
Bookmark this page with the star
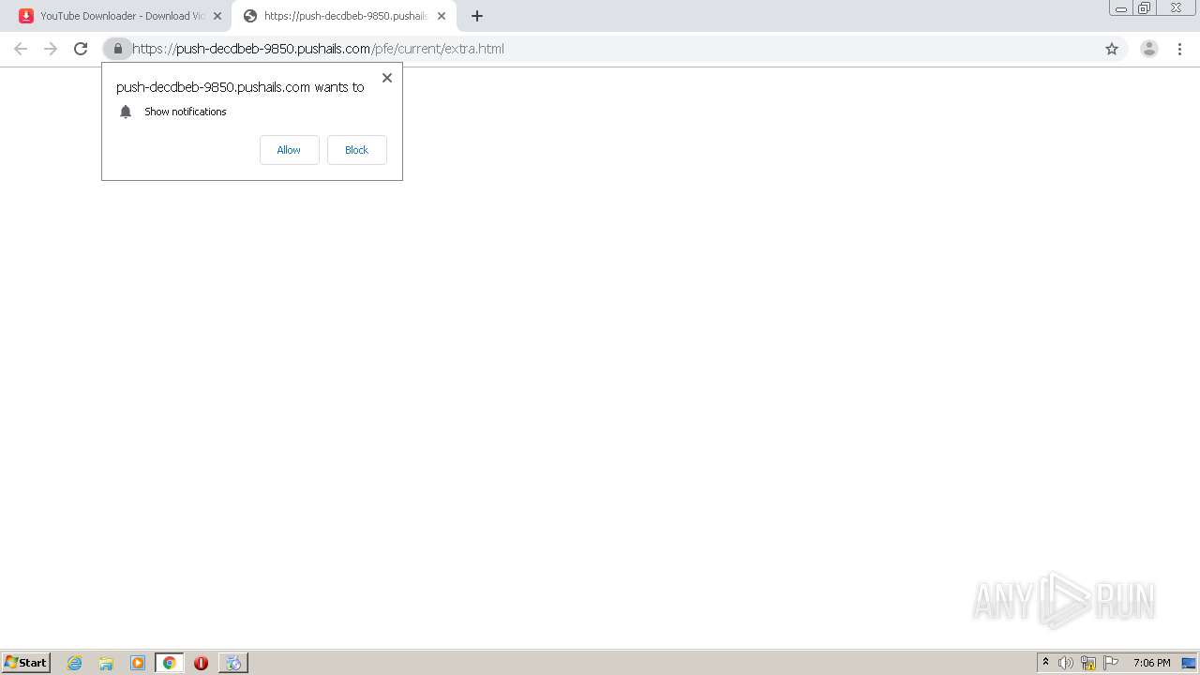(1112, 49)
